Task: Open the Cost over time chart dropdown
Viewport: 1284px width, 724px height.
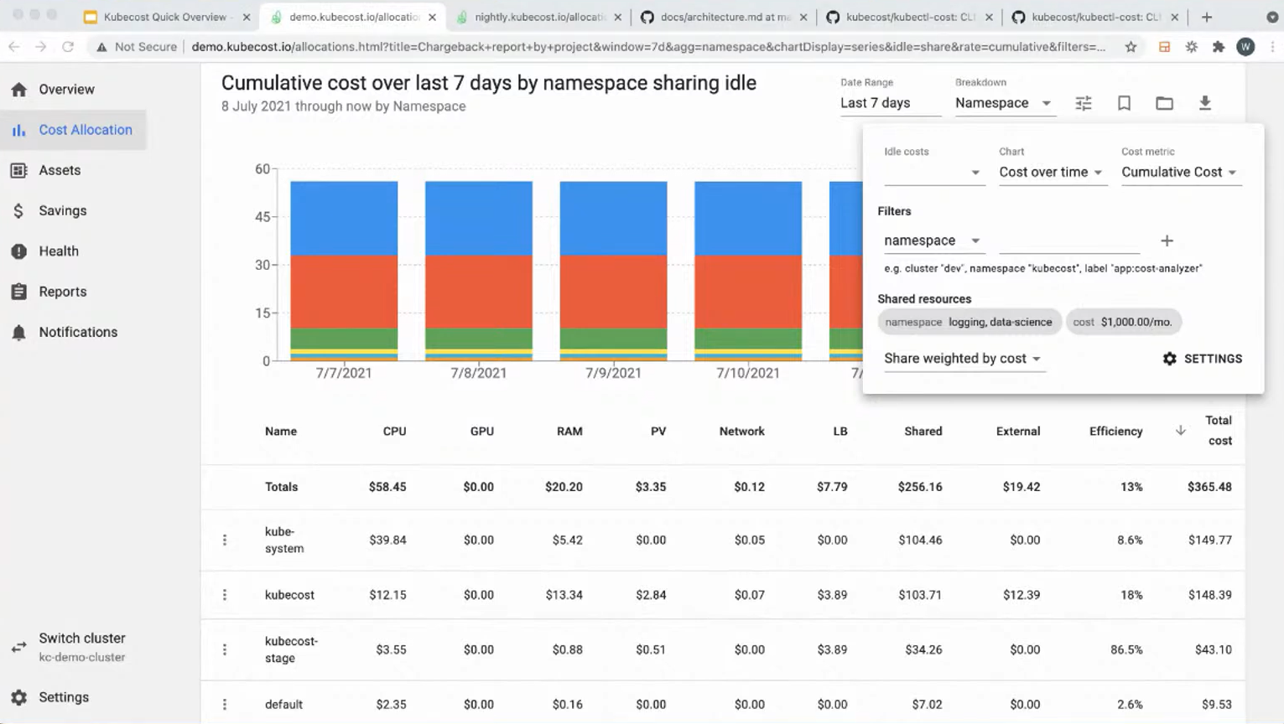Action: coord(1050,173)
